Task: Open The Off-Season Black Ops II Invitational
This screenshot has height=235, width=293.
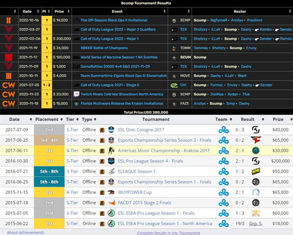Action: (x=114, y=20)
